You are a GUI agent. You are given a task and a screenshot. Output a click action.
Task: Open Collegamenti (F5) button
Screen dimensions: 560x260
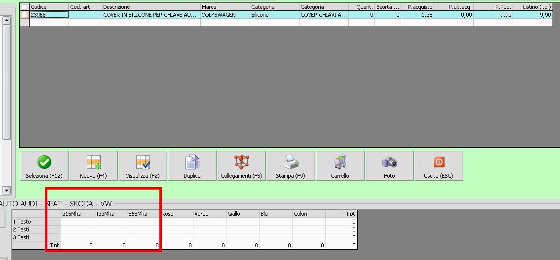[x=241, y=165]
